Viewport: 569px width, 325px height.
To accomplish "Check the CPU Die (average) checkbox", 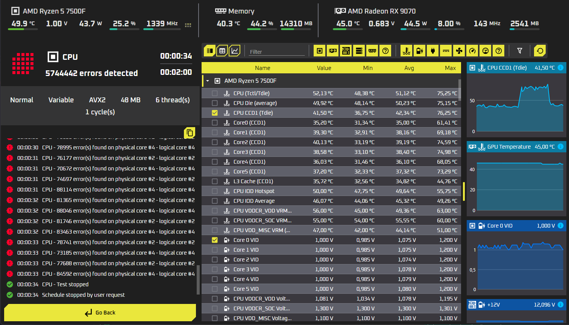I will (x=215, y=103).
